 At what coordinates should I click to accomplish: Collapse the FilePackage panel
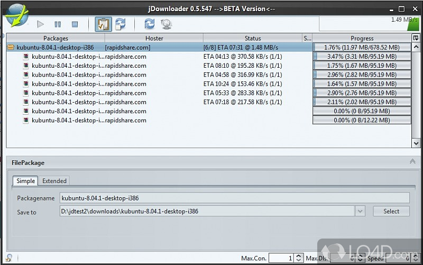point(412,162)
